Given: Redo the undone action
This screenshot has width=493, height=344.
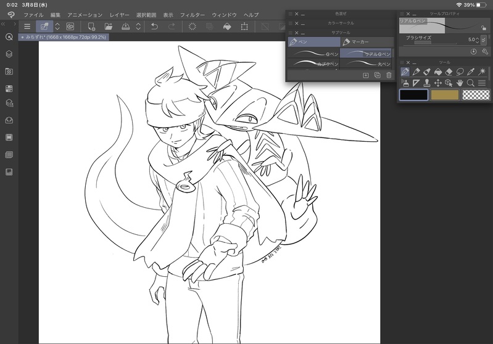Looking at the screenshot, I should (x=172, y=27).
